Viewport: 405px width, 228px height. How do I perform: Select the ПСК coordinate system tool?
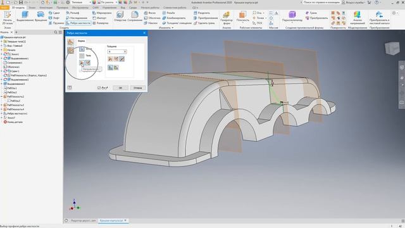click(258, 23)
